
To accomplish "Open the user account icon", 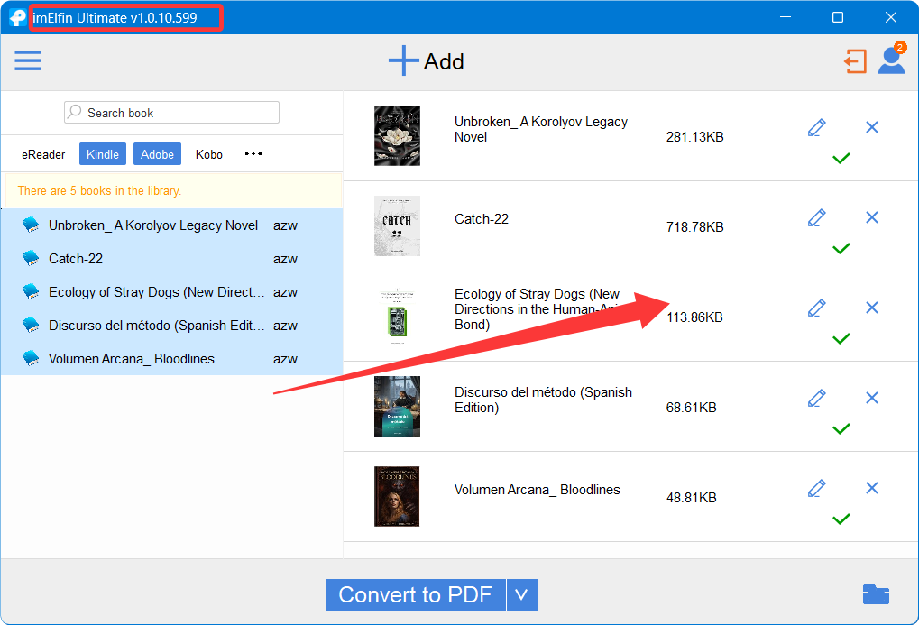I will [x=891, y=60].
